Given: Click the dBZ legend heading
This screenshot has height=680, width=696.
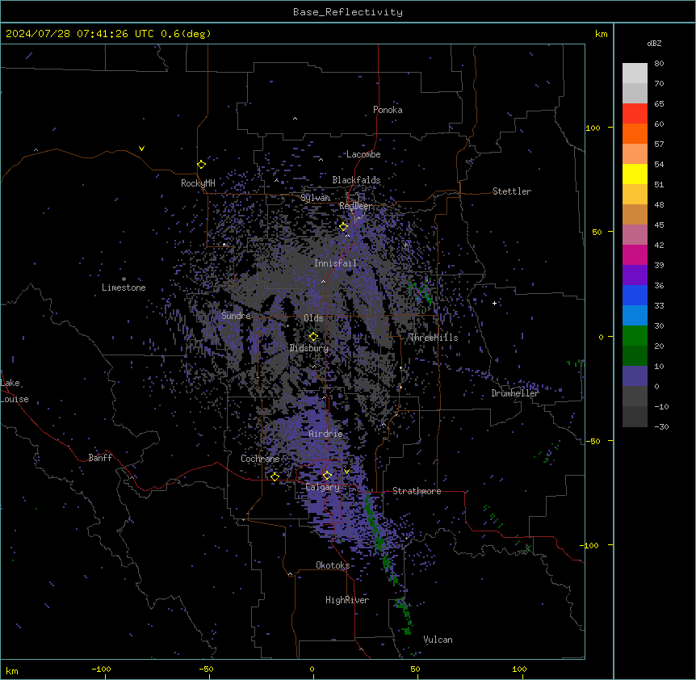Looking at the screenshot, I should point(654,44).
